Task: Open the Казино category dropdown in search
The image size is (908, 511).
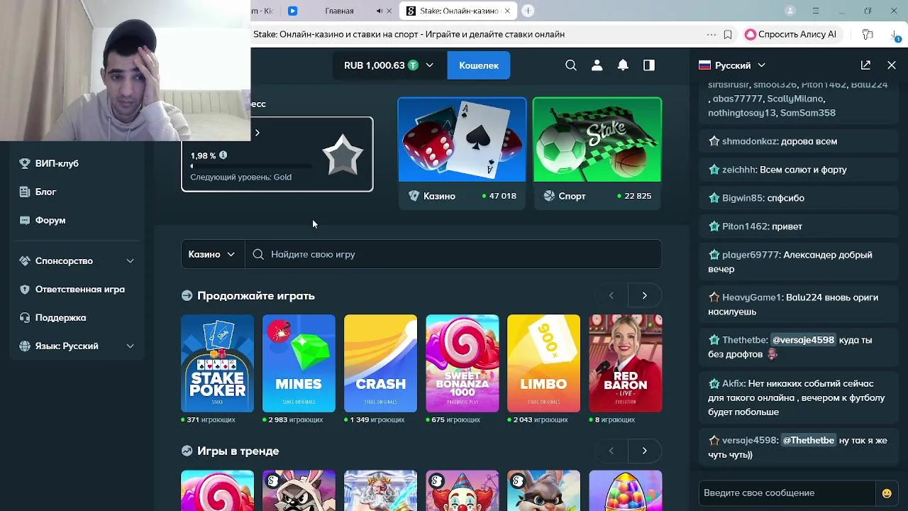Action: tap(212, 254)
